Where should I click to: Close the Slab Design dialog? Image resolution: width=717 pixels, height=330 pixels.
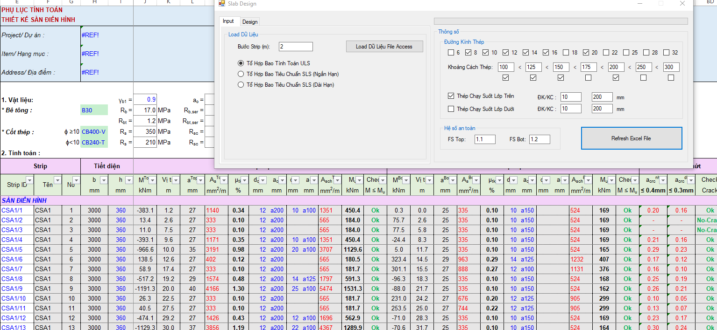point(682,4)
